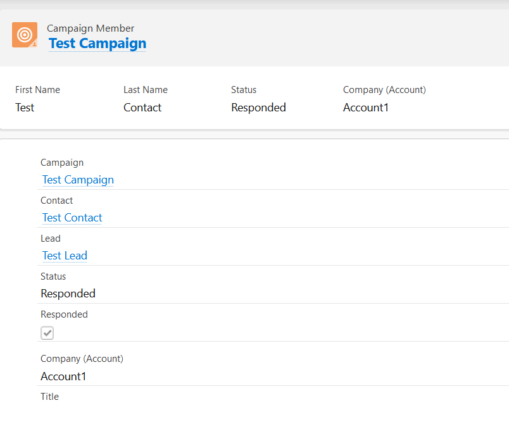Viewport: 509px width, 422px height.
Task: Click the Last Name header label
Action: pyautogui.click(x=146, y=90)
